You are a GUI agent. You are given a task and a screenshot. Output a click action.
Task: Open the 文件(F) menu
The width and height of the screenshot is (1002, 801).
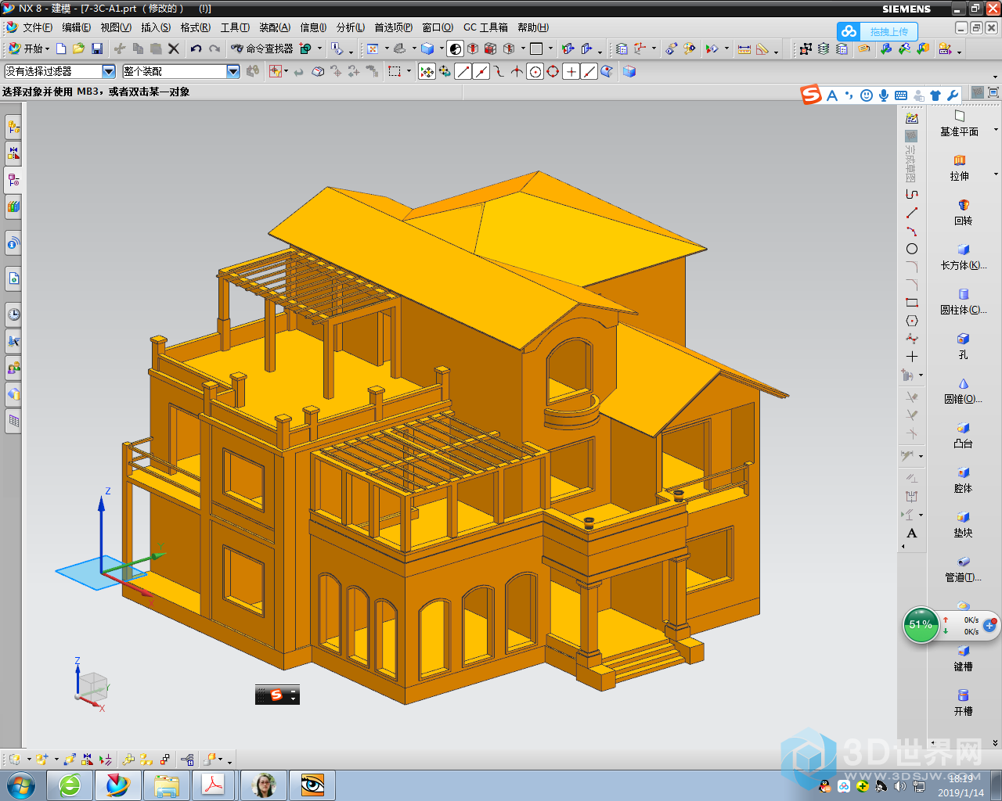(37, 27)
